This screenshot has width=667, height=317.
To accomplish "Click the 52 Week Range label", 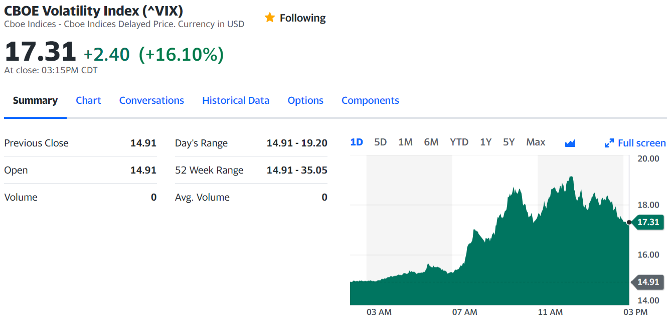I will point(209,170).
